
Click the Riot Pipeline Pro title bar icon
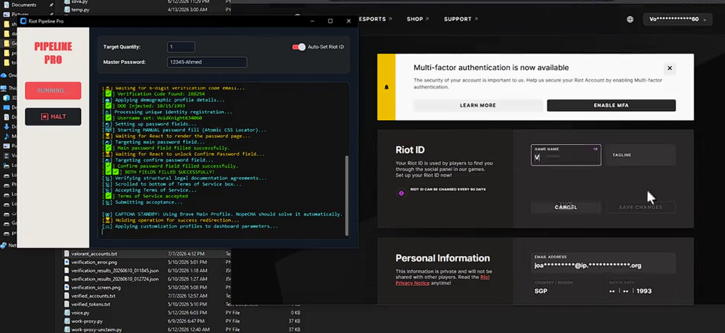pyautogui.click(x=23, y=21)
